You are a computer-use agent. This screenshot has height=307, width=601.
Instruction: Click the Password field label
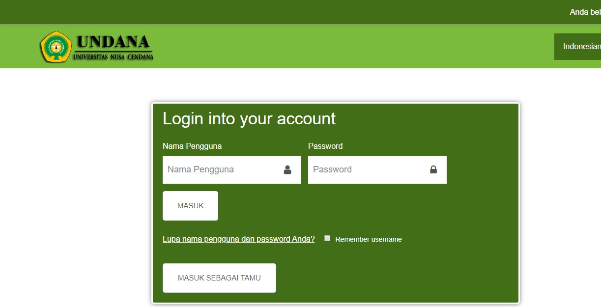(x=325, y=146)
